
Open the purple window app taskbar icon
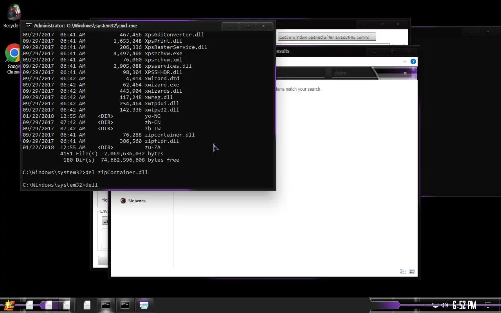pyautogui.click(x=144, y=305)
